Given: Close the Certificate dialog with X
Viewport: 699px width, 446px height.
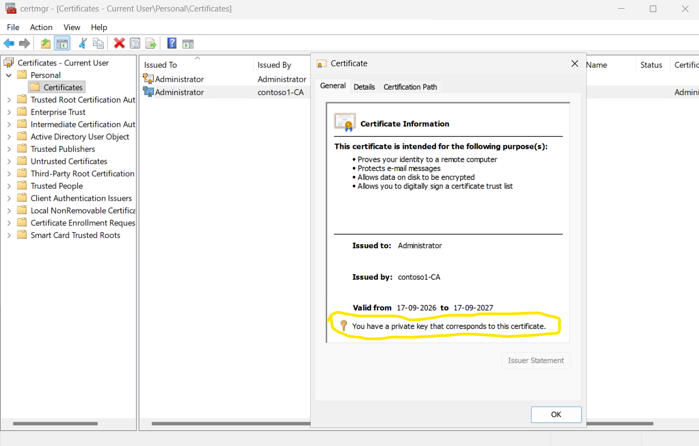Looking at the screenshot, I should (574, 63).
